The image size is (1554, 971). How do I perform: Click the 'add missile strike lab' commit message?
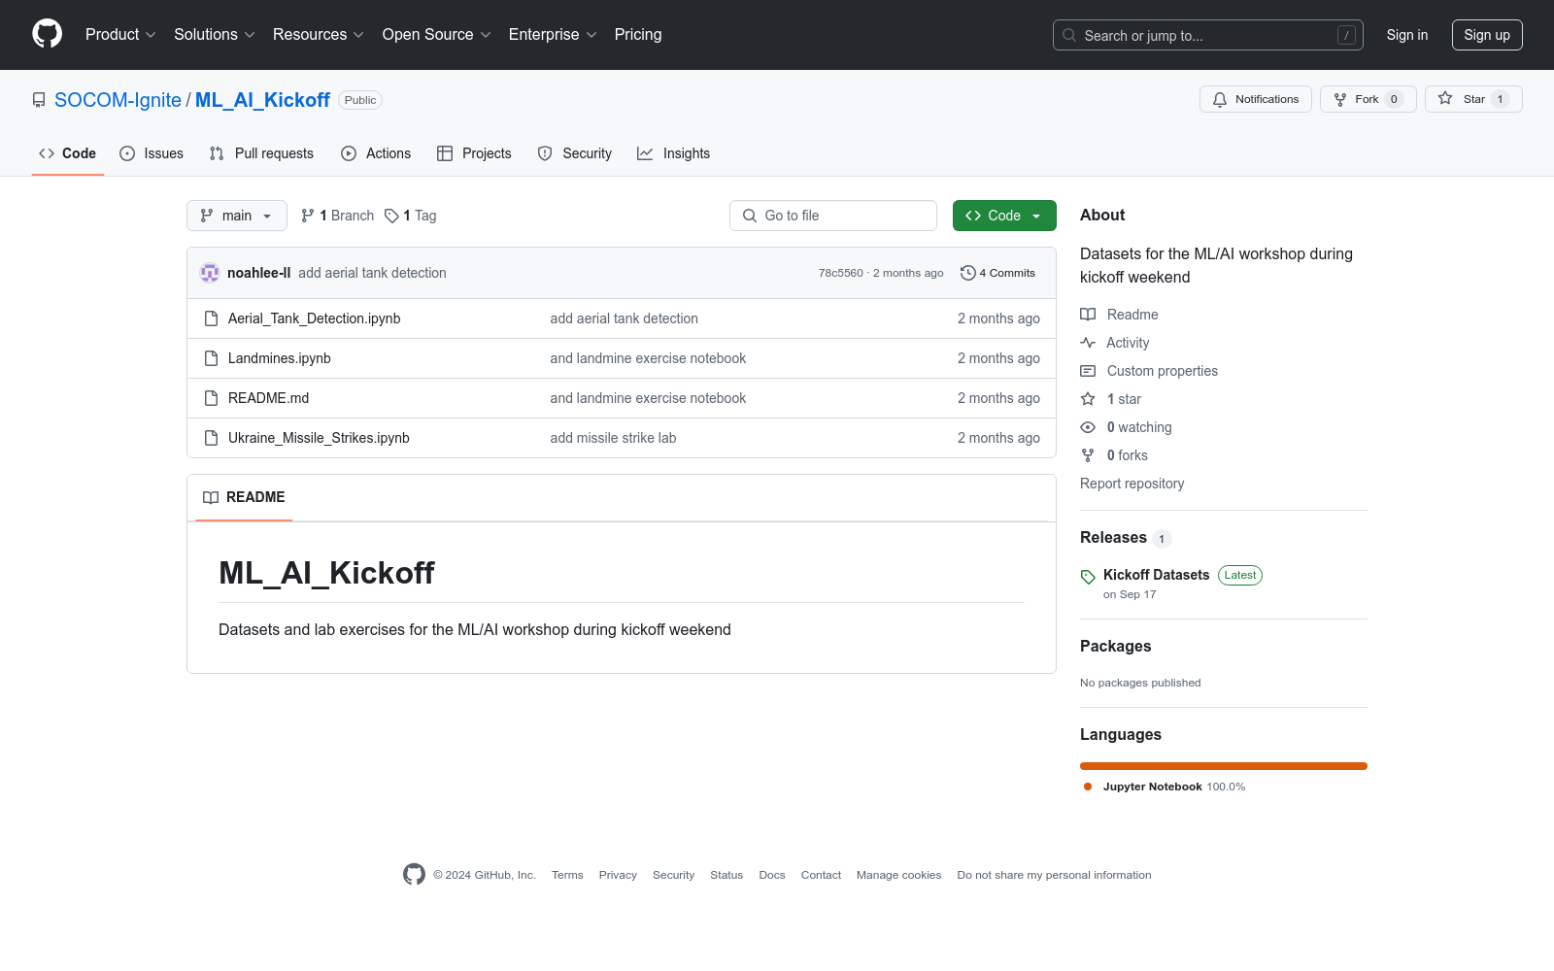click(x=613, y=438)
